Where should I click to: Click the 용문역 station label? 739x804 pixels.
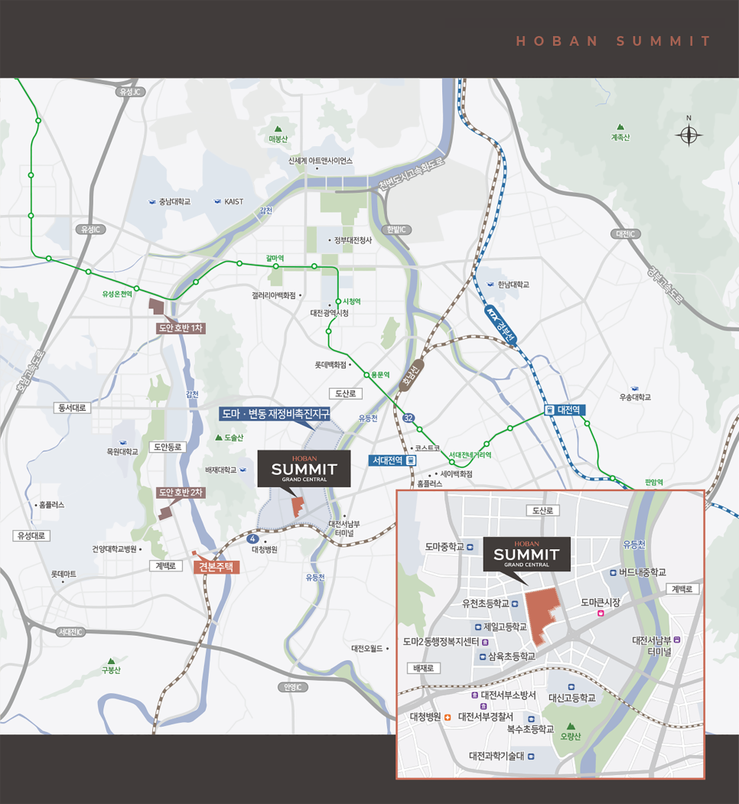(380, 375)
